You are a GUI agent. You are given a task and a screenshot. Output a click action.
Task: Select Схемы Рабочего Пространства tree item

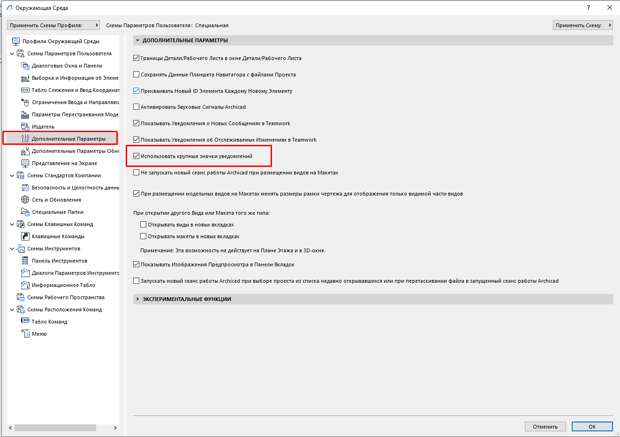(x=66, y=297)
